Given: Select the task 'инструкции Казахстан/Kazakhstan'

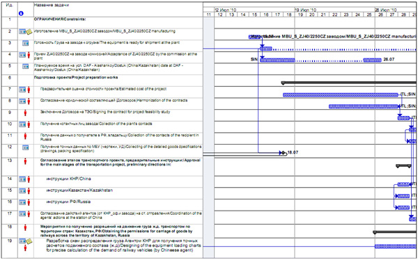Looking at the screenshot, I should coord(79,190).
